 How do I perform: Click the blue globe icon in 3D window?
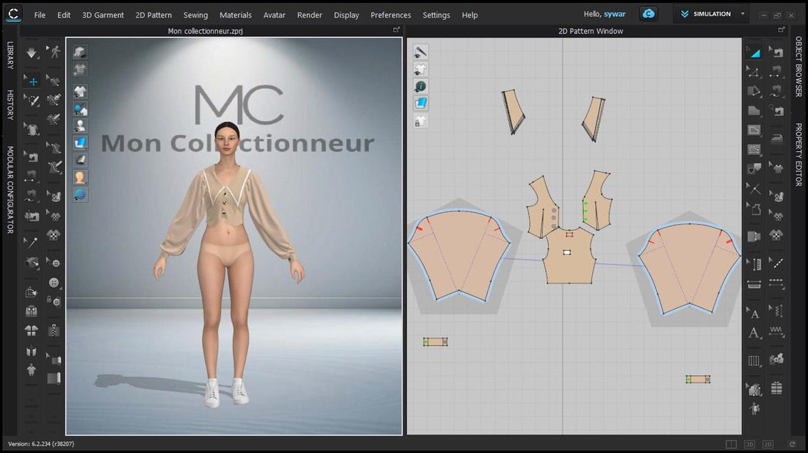point(79,195)
